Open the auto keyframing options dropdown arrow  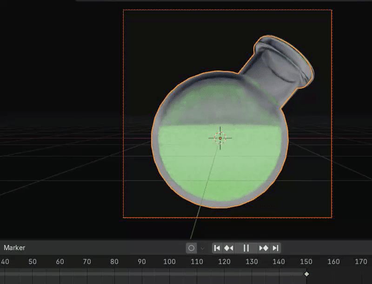tap(202, 248)
